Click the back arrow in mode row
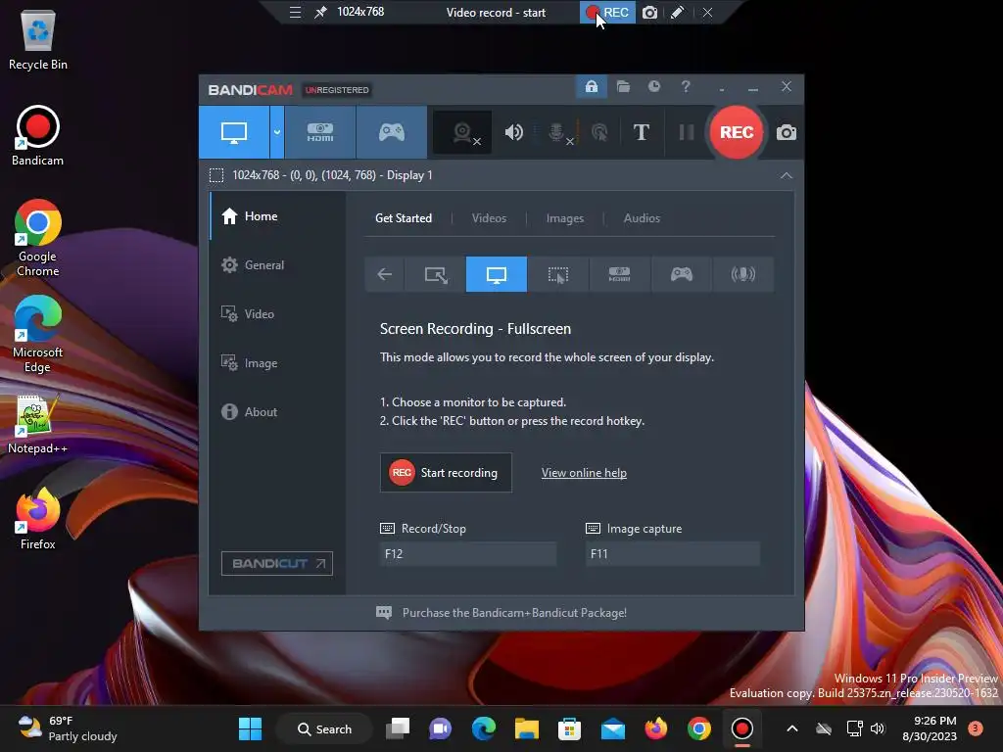The height and width of the screenshot is (752, 1003). (x=384, y=274)
